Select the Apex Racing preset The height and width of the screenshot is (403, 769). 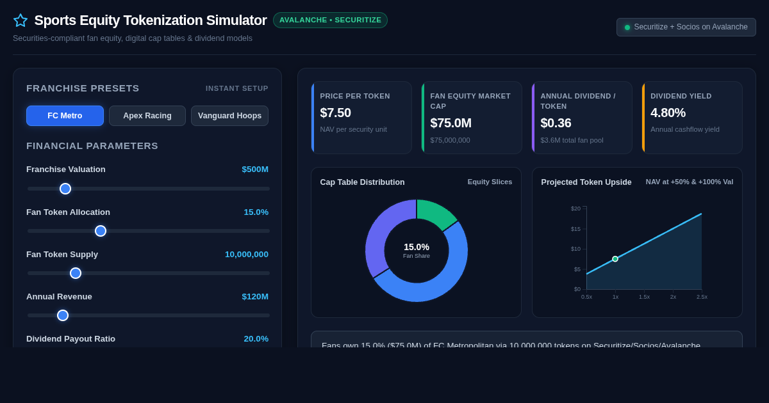(147, 116)
